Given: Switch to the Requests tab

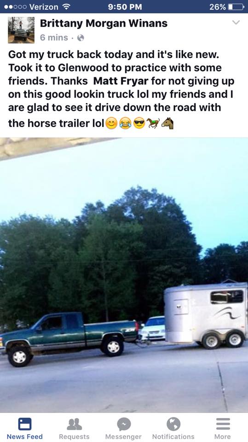Looking at the screenshot, I should [74, 428].
